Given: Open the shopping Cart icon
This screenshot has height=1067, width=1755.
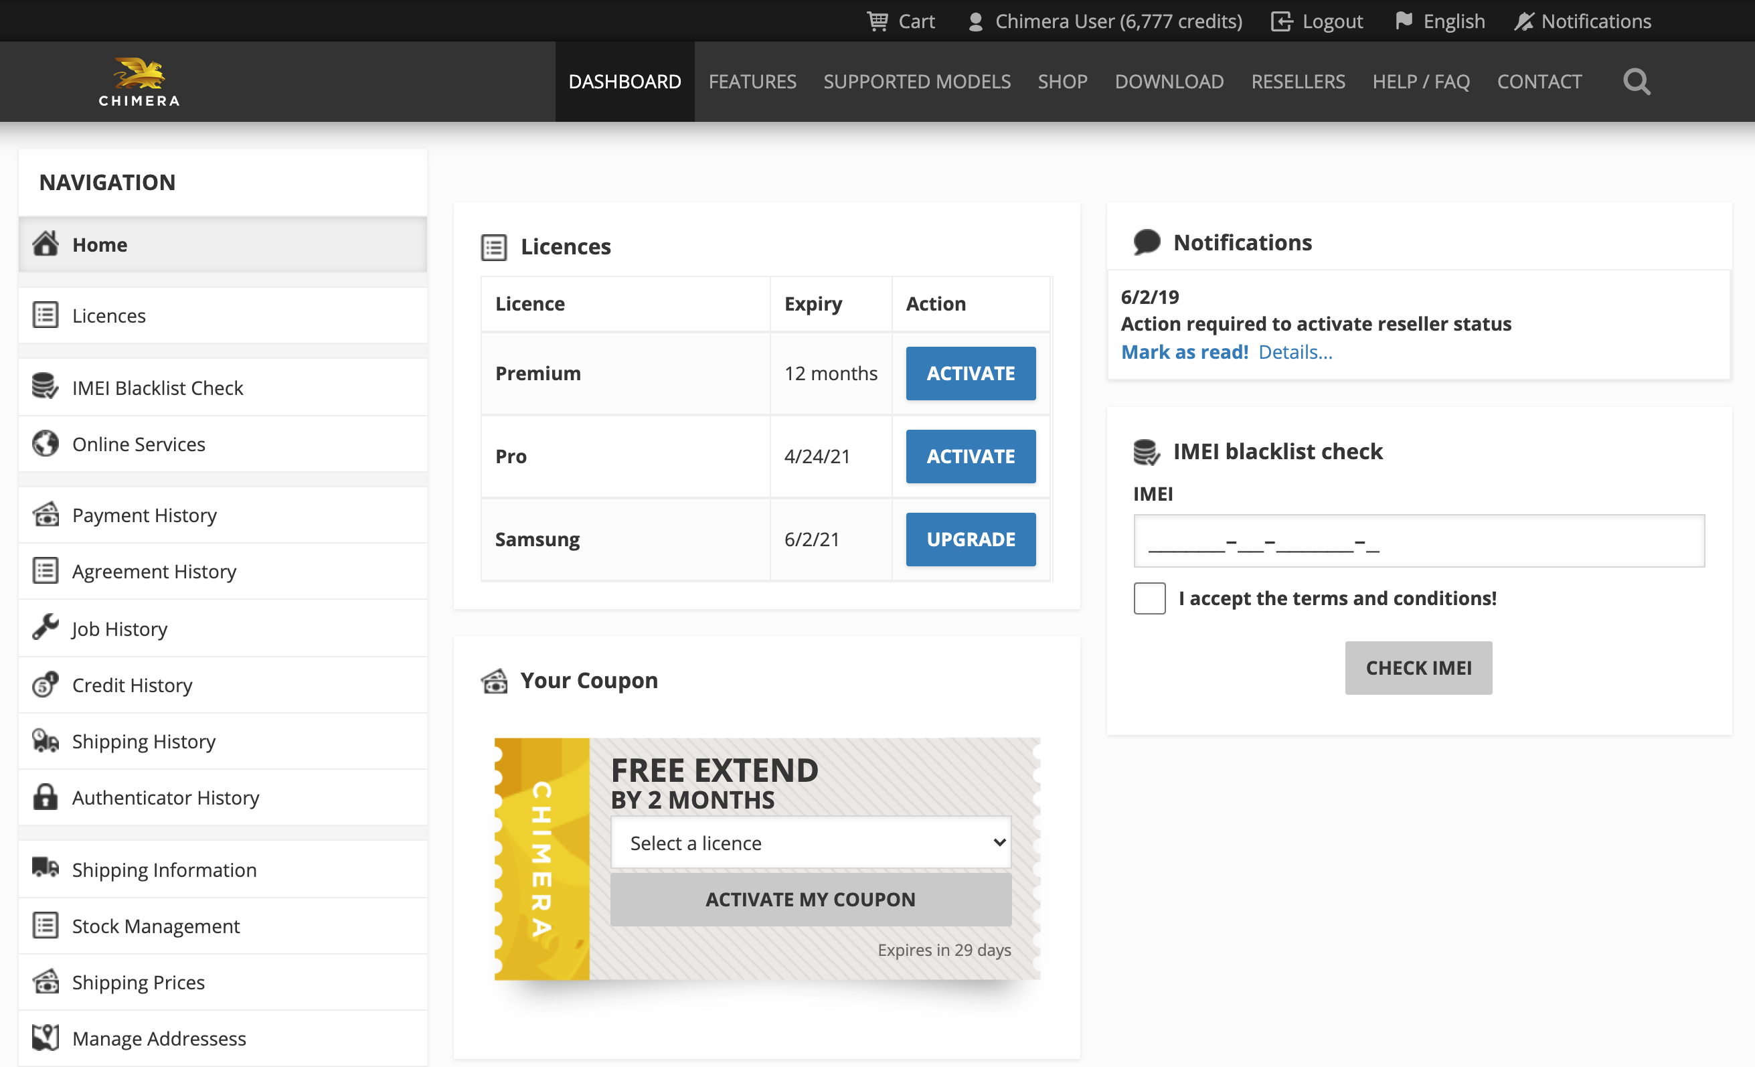Looking at the screenshot, I should point(877,21).
